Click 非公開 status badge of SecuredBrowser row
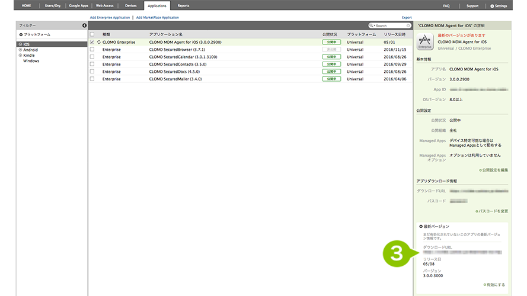Image resolution: width=527 pixels, height=296 pixels. 331,50
